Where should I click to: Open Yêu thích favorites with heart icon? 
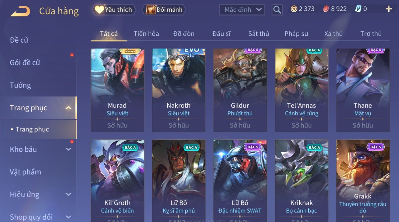[x=114, y=10]
